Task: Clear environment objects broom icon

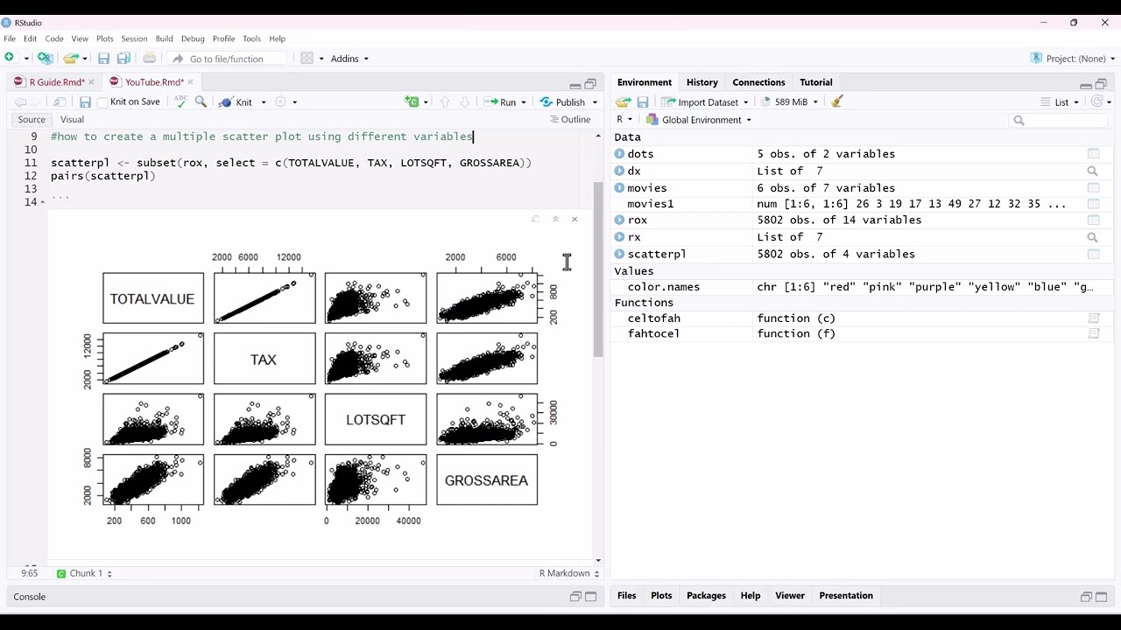Action: point(836,101)
